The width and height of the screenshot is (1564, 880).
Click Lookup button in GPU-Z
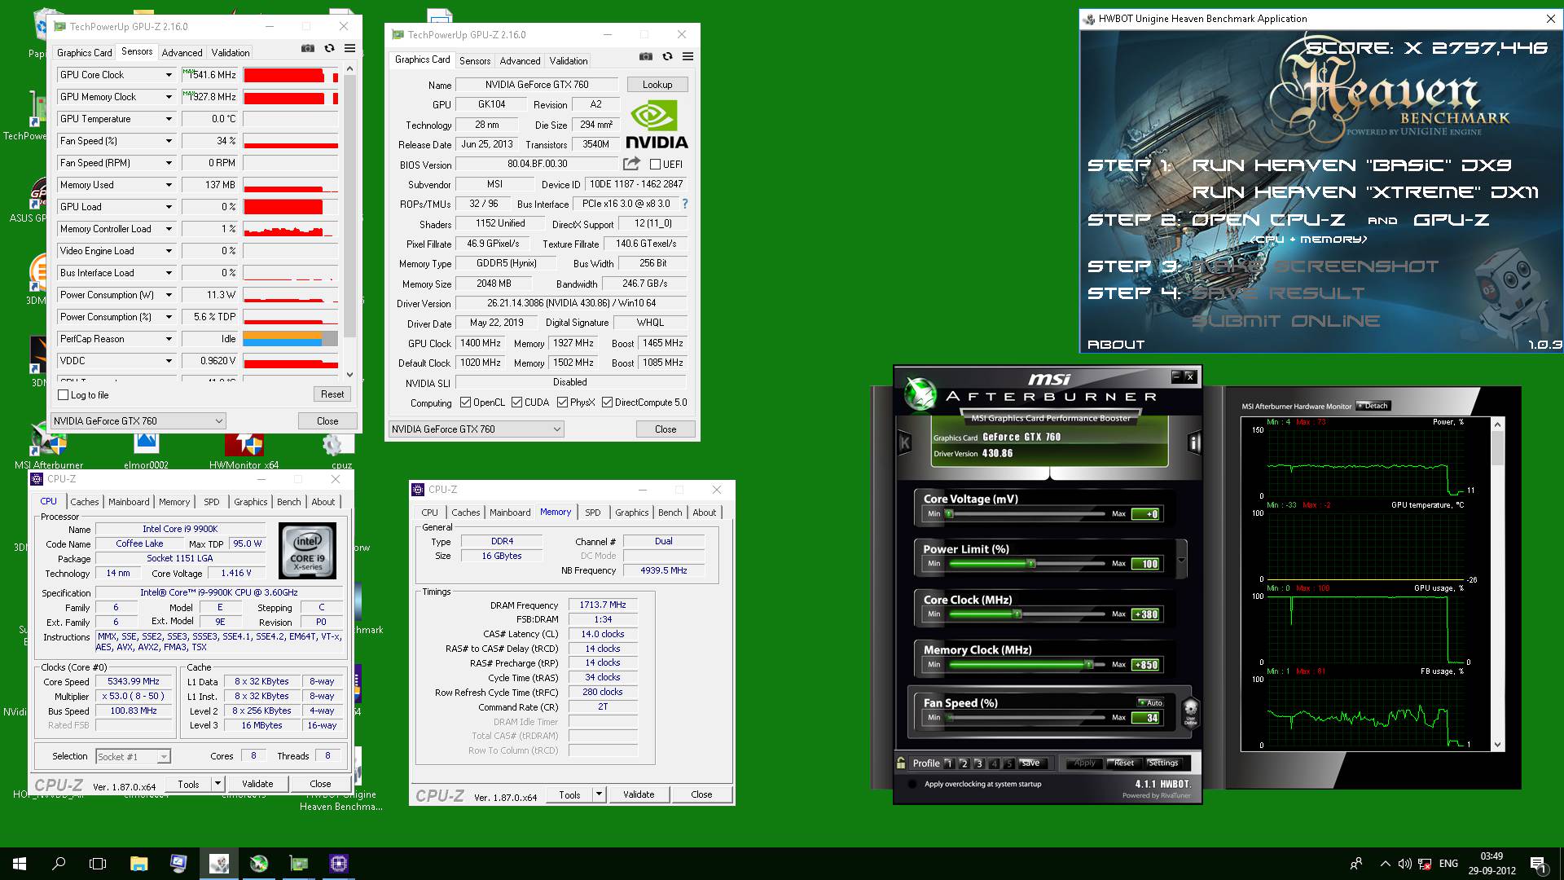(657, 85)
